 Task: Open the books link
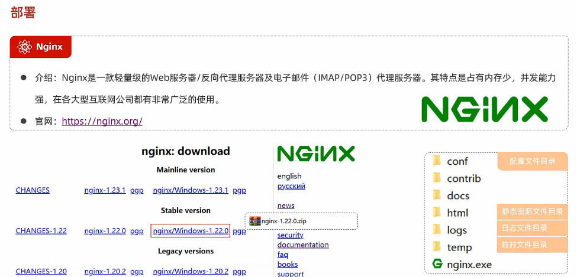[288, 265]
